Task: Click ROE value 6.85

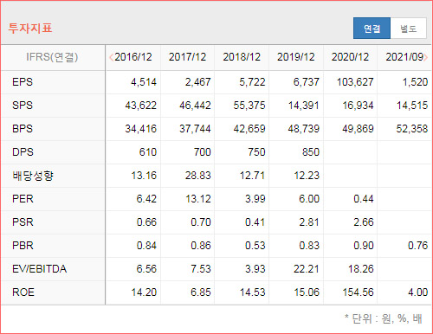Action: point(201,292)
